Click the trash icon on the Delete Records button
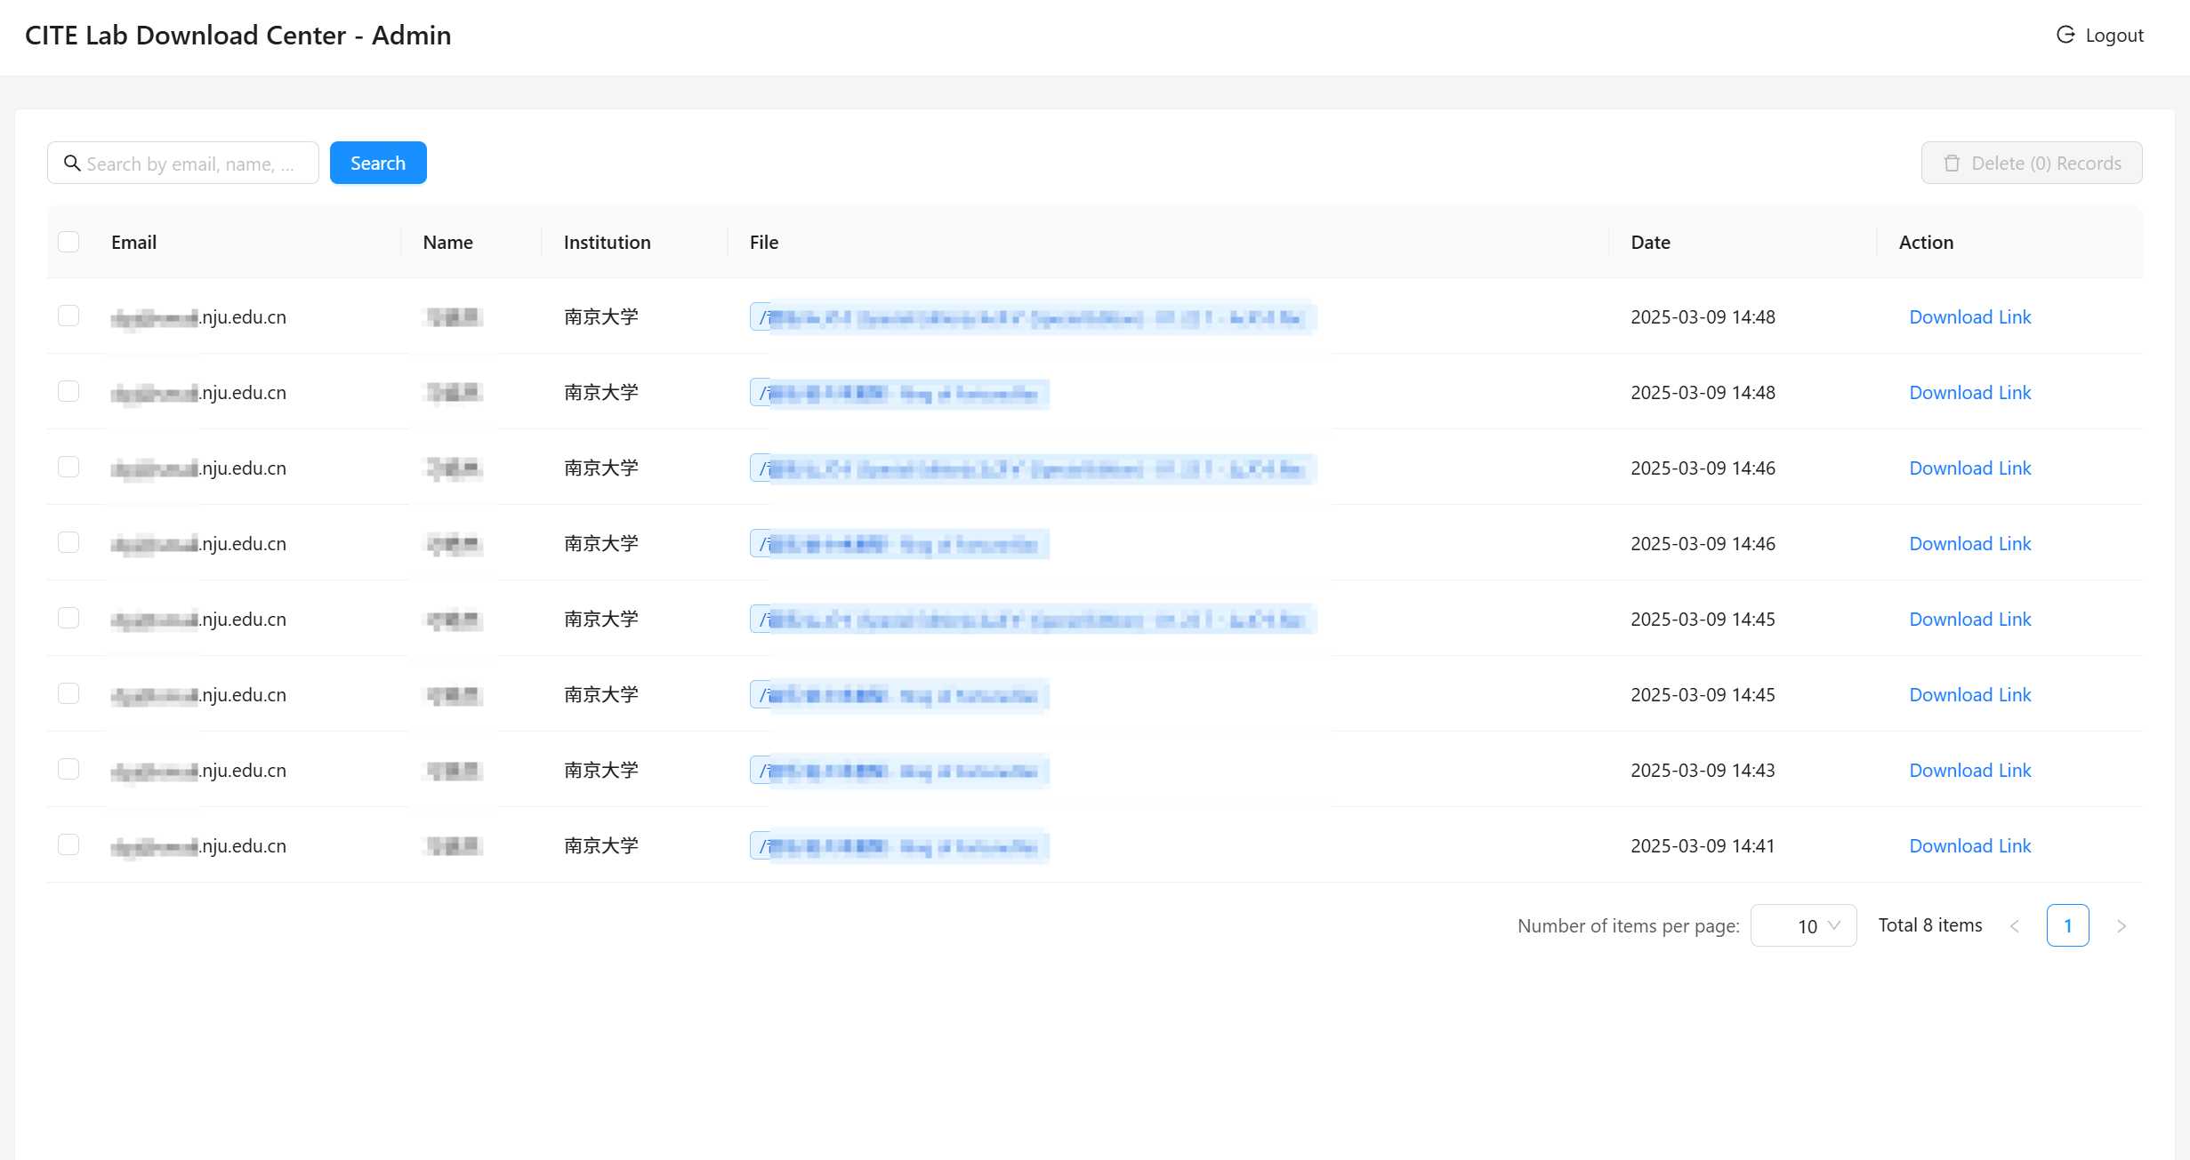This screenshot has width=2190, height=1160. [x=1952, y=164]
